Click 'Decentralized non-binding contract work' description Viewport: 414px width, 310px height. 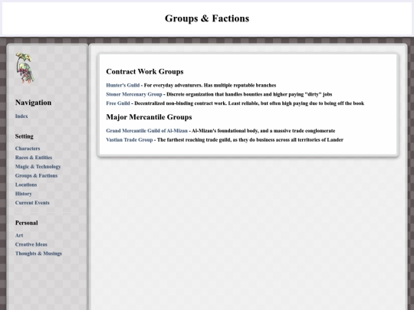[x=249, y=103]
